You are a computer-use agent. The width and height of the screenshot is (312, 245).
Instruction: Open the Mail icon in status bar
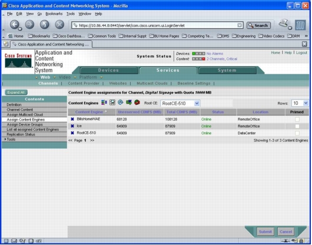point(14,241)
